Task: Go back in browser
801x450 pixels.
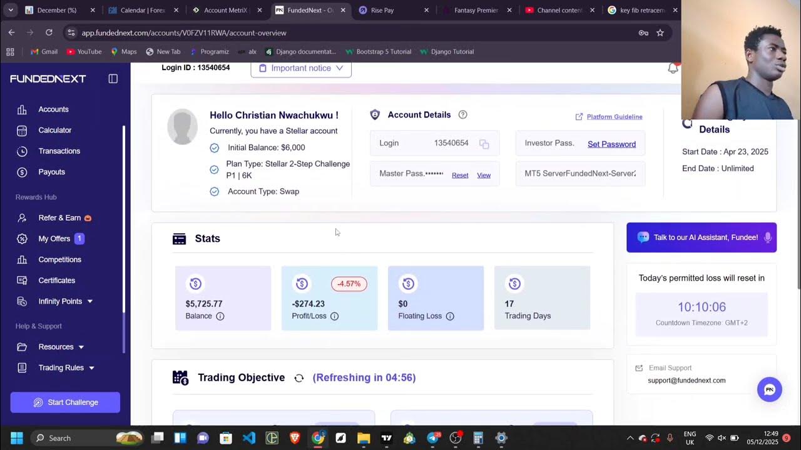Action: (12, 32)
